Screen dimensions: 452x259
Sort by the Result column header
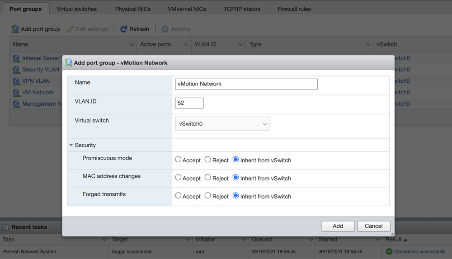tap(396, 240)
